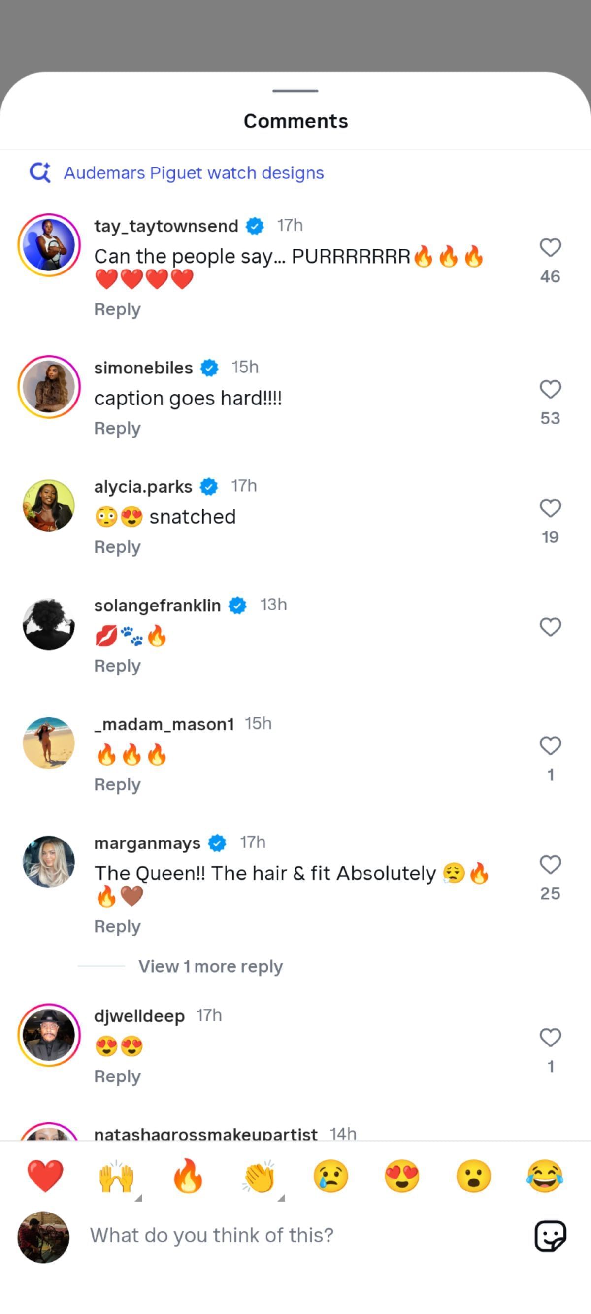Tap the comment sheet drag handle
Image resolution: width=591 pixels, height=1314 pixels.
[295, 91]
